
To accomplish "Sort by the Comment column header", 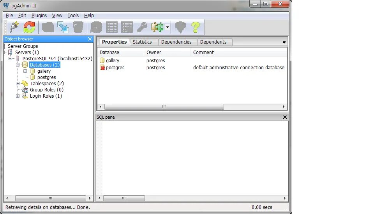I will click(x=239, y=53).
